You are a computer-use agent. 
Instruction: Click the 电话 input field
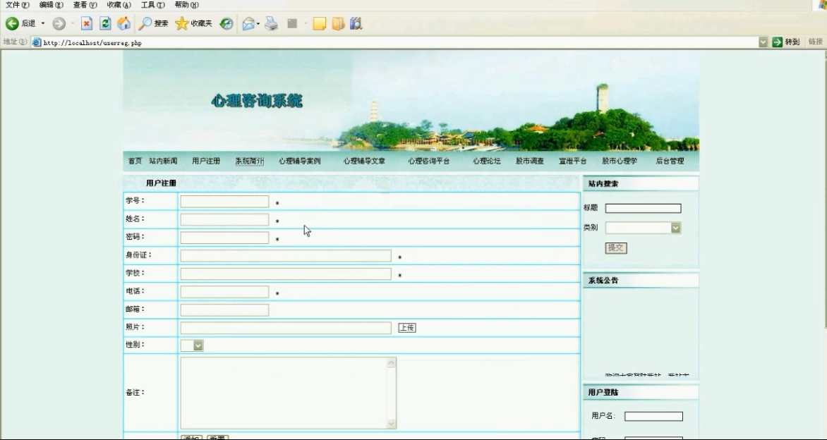224,292
